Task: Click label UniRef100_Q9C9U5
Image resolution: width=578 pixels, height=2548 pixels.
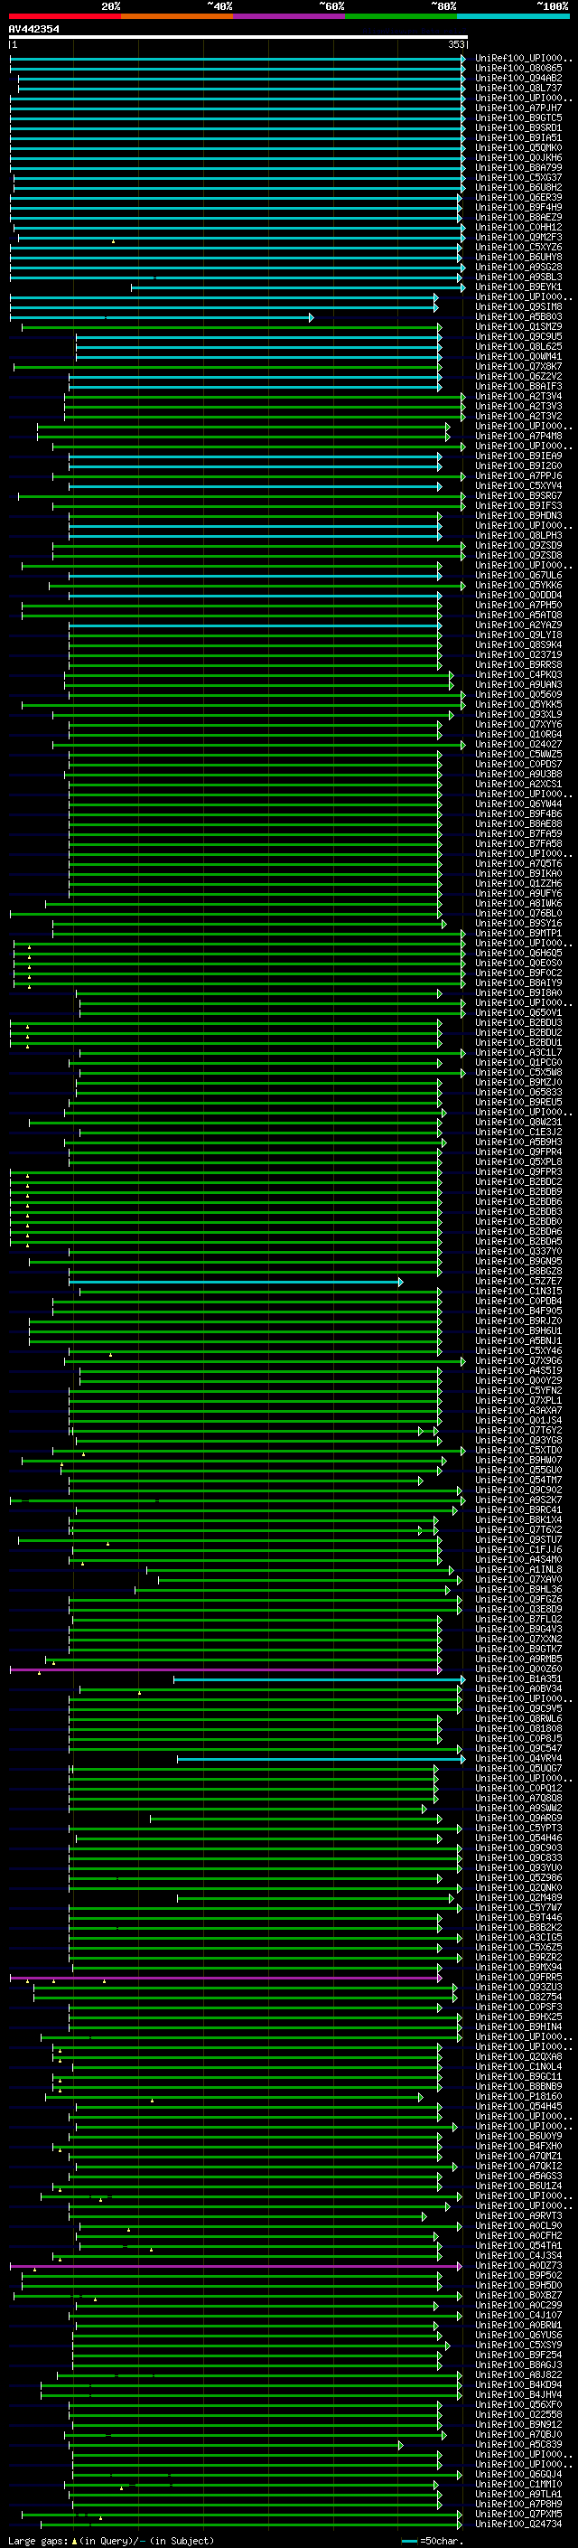Action: pyautogui.click(x=518, y=336)
